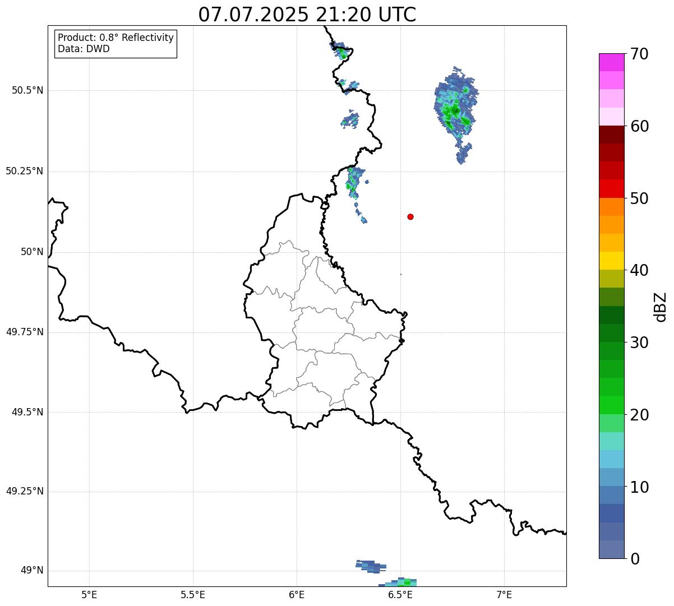Click the title '07.07.2025 21:20 UTC'

coord(307,14)
